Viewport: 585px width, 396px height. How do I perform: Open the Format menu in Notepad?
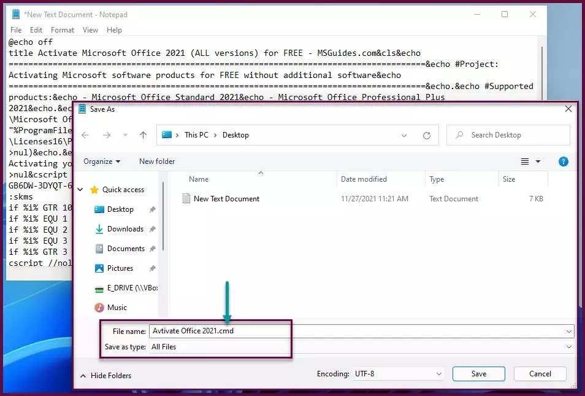click(x=63, y=30)
